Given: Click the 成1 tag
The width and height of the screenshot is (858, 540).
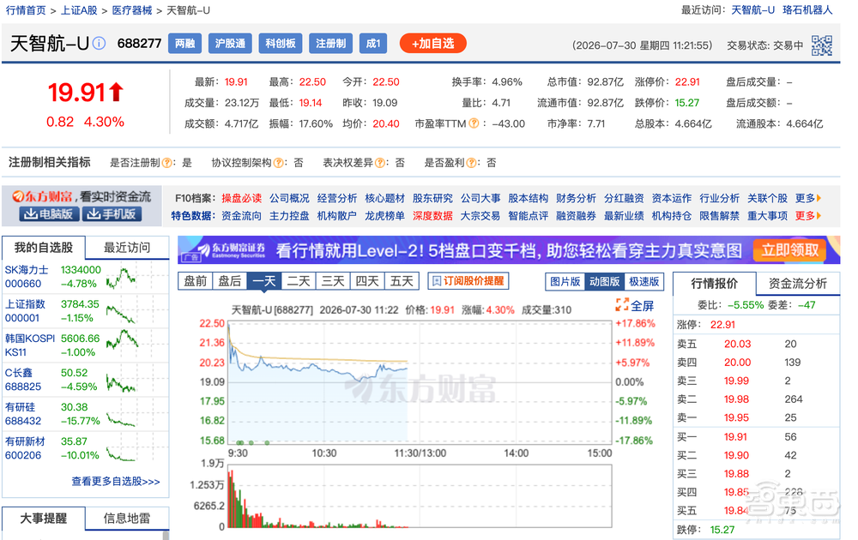Looking at the screenshot, I should (373, 44).
